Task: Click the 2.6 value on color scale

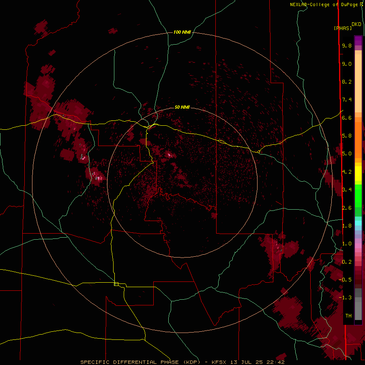Action: [347, 208]
